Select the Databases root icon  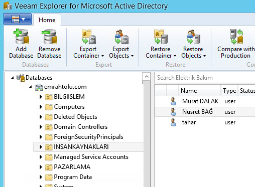coord(21,78)
